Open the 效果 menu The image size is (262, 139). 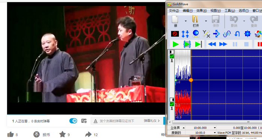point(201,11)
